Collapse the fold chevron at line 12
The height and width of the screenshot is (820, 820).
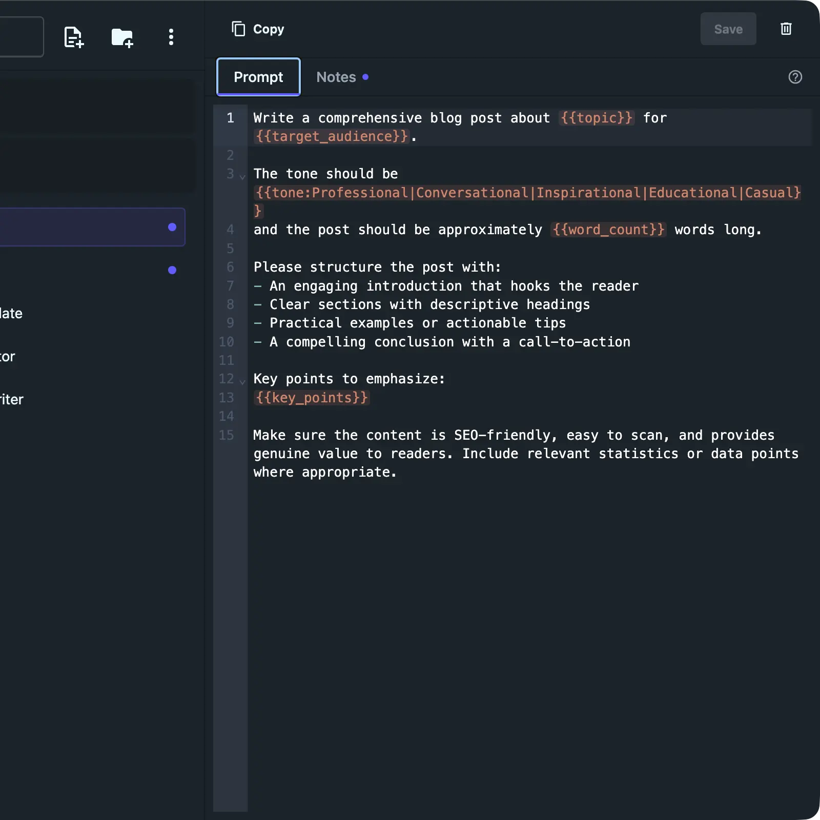(x=242, y=381)
